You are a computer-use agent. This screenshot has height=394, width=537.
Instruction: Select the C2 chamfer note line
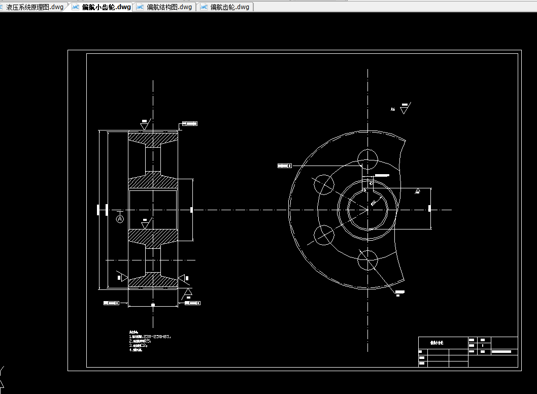139,345
